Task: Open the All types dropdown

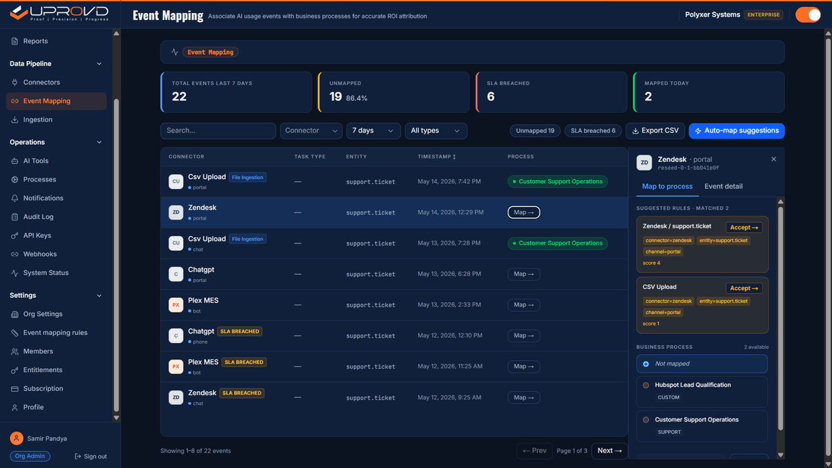Action: (x=436, y=131)
